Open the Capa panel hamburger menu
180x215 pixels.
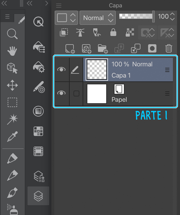(x=59, y=6)
